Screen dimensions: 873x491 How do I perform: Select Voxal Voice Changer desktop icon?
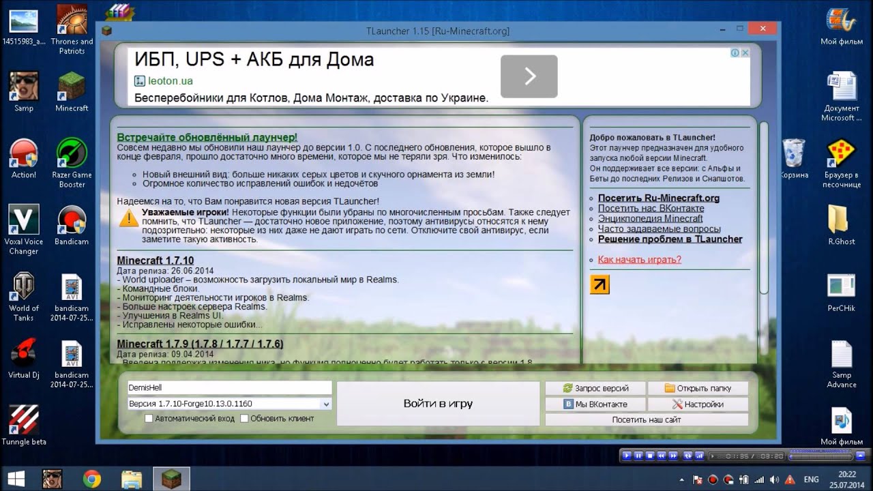23,230
